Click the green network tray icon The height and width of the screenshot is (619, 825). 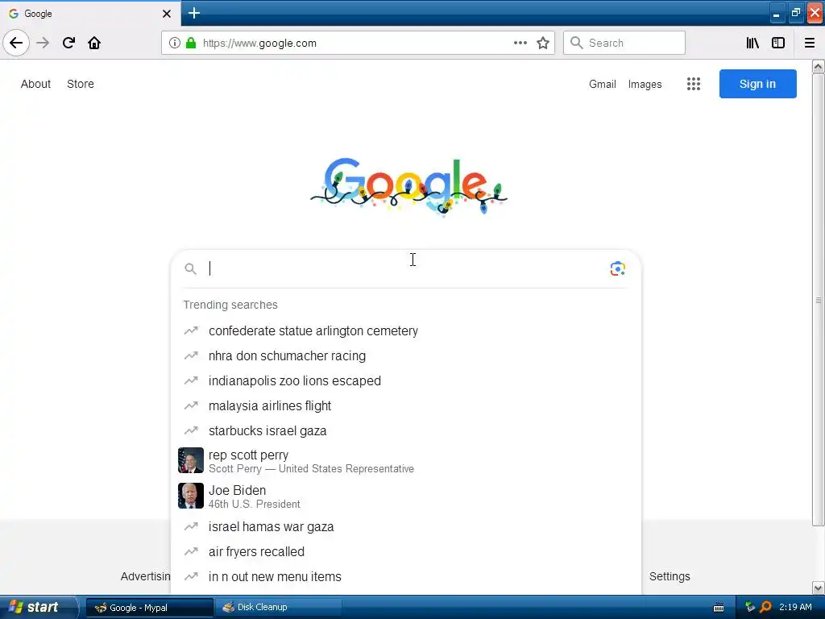click(x=750, y=607)
